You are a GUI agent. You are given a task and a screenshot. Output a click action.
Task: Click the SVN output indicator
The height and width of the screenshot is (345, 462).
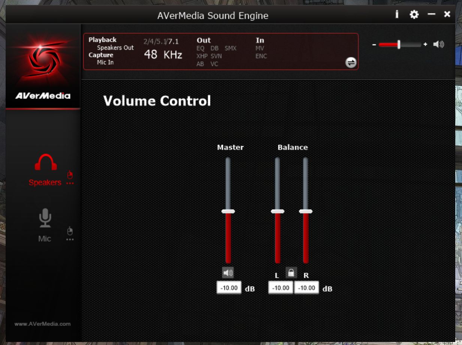click(x=216, y=56)
